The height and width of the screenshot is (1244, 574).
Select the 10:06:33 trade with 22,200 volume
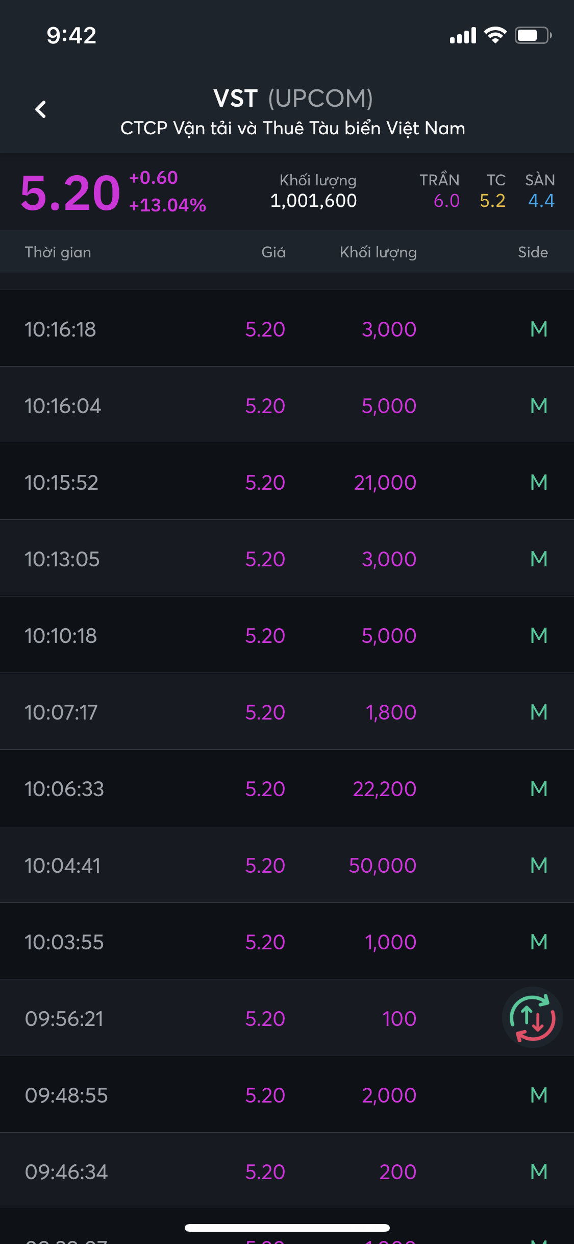tap(287, 788)
